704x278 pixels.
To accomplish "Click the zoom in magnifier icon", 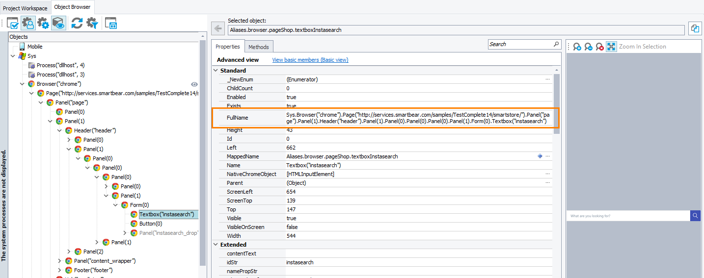I will [x=577, y=47].
